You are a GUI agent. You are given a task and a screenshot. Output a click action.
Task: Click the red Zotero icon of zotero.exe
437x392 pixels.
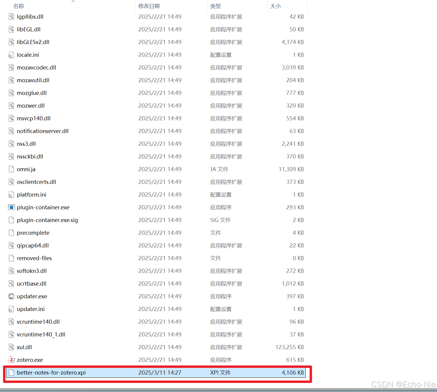[11, 360]
